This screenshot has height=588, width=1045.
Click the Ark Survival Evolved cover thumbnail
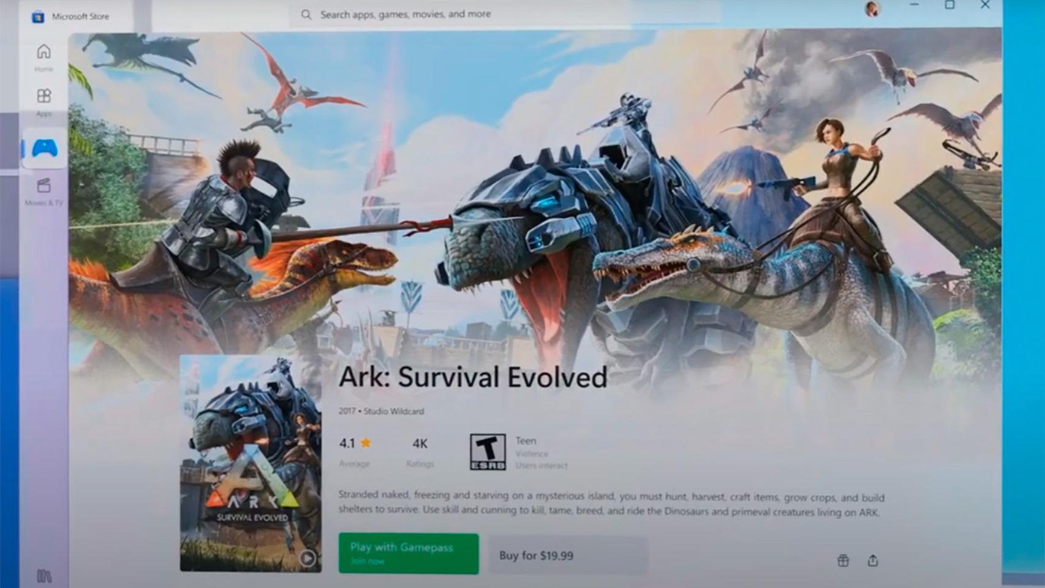tap(251, 462)
